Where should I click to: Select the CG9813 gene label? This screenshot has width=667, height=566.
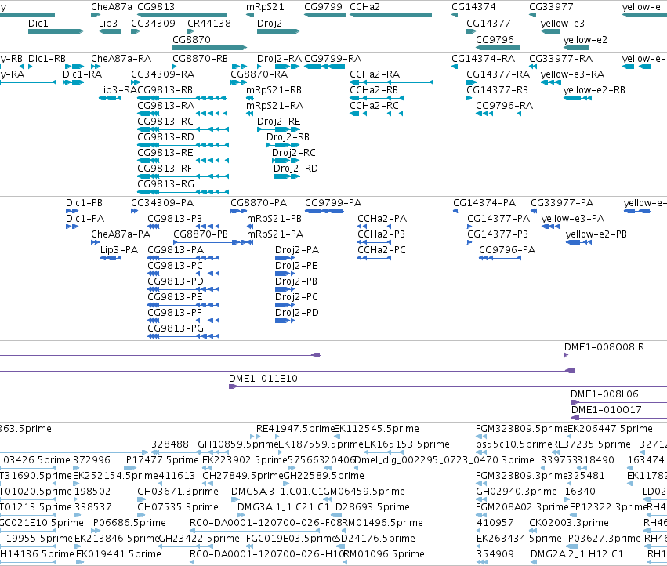point(156,7)
